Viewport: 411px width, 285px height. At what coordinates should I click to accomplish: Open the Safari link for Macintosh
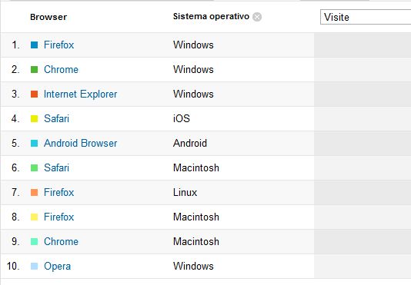pyautogui.click(x=57, y=167)
